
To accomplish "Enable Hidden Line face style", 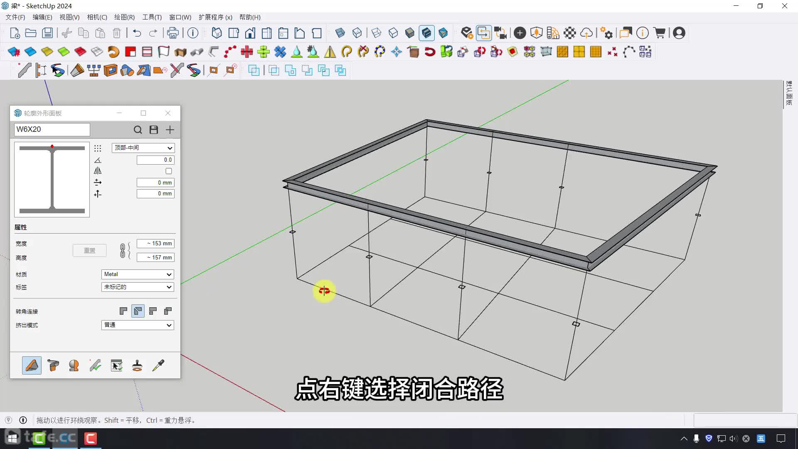I will point(393,33).
